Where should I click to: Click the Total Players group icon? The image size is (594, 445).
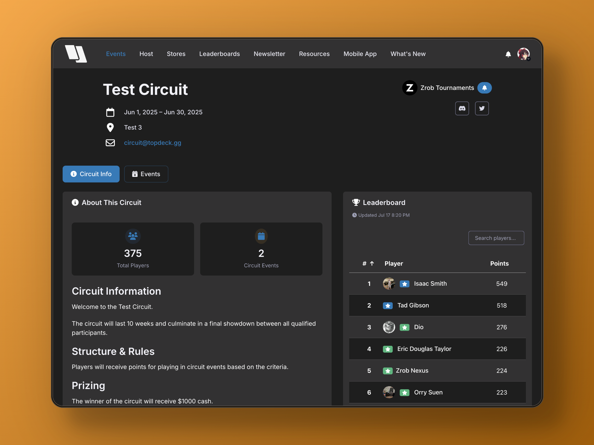tap(133, 236)
